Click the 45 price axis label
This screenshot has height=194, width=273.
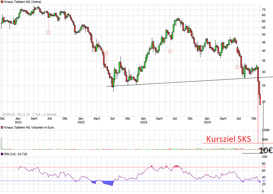tap(264, 43)
